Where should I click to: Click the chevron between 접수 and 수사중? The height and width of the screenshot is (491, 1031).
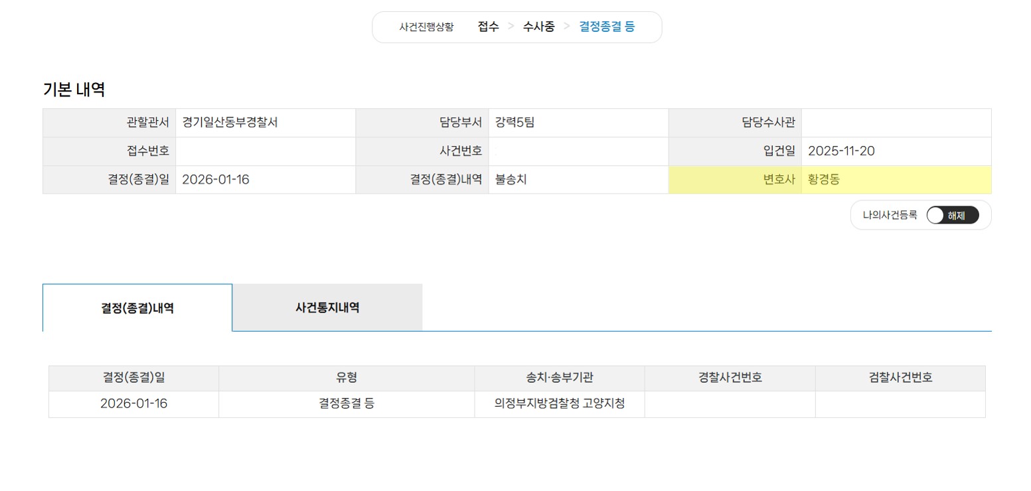click(511, 27)
